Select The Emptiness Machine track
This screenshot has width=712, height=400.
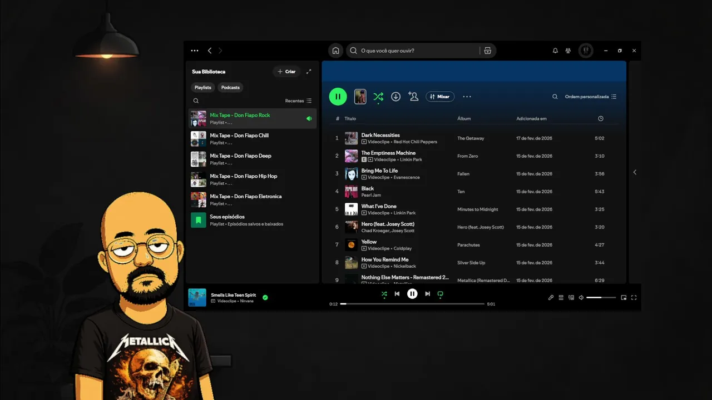tap(473, 156)
